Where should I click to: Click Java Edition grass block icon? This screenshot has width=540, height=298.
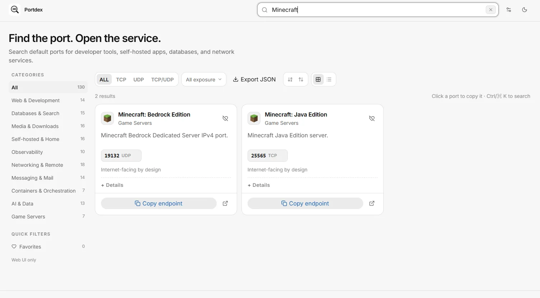point(254,118)
